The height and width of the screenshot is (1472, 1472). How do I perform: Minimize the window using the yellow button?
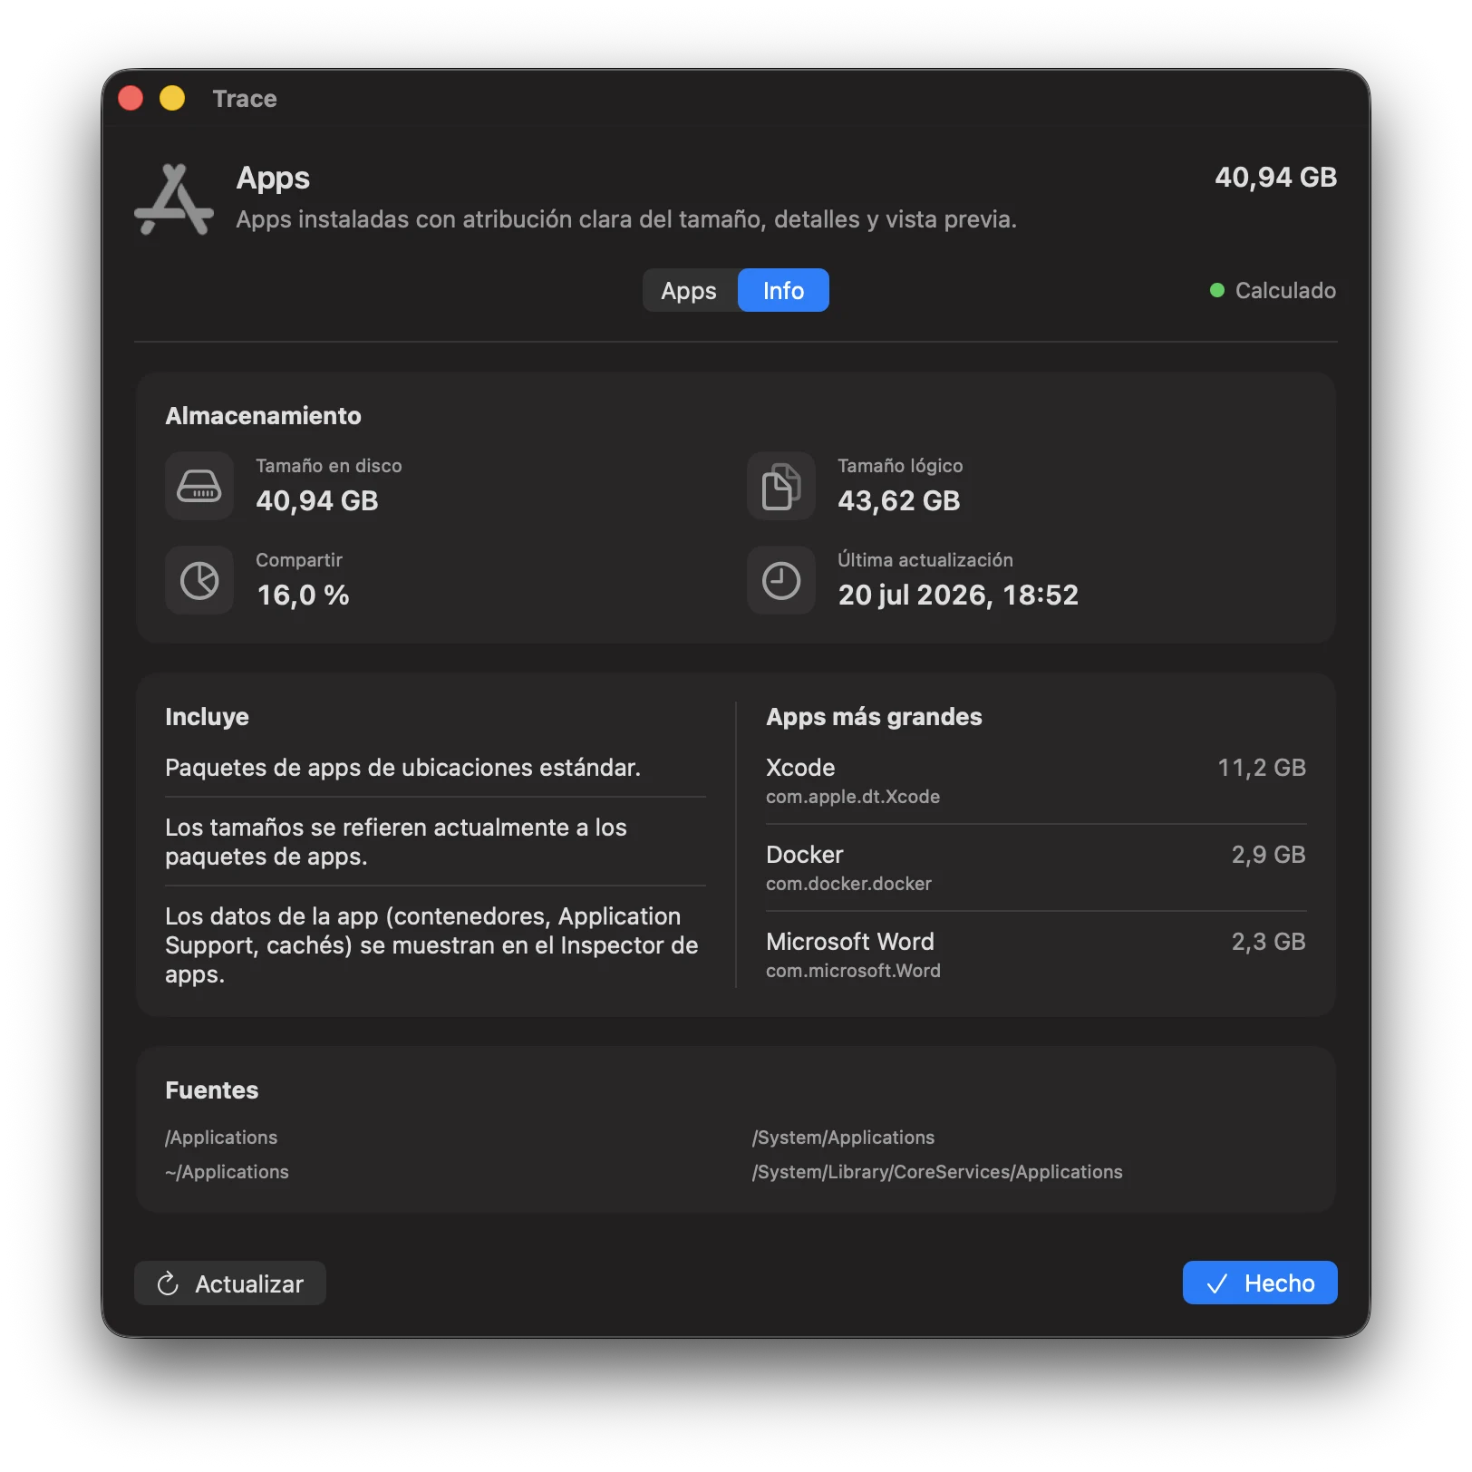pos(172,98)
